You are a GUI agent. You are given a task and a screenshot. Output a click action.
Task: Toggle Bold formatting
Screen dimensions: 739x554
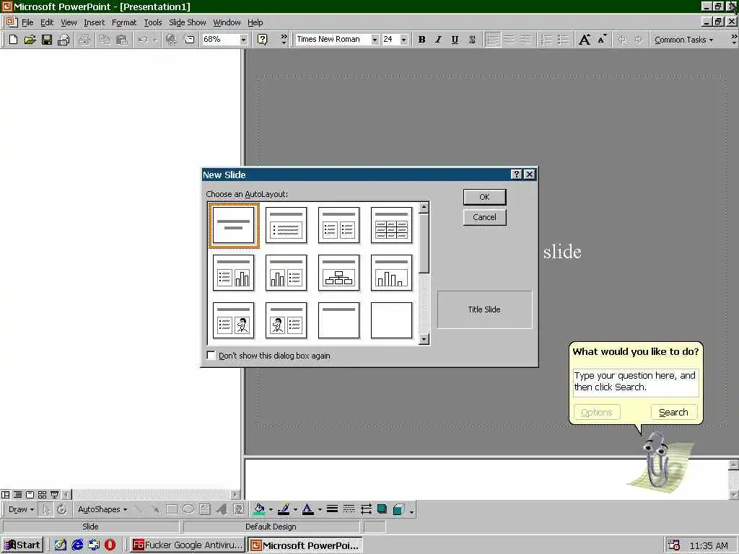(x=421, y=40)
